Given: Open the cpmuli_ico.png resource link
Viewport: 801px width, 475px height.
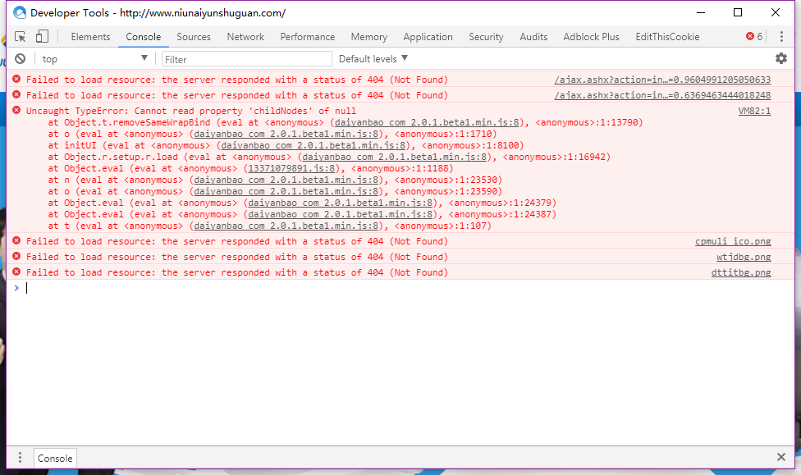Looking at the screenshot, I should [733, 241].
